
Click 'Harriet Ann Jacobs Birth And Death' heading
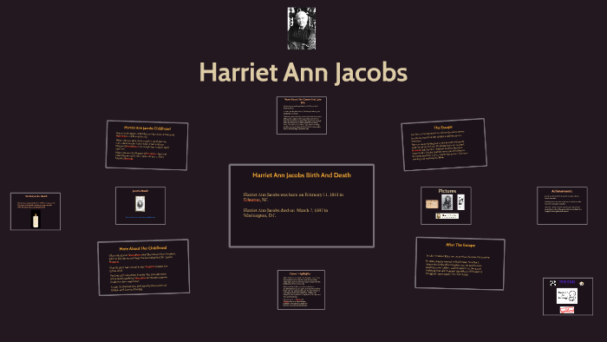coord(302,175)
